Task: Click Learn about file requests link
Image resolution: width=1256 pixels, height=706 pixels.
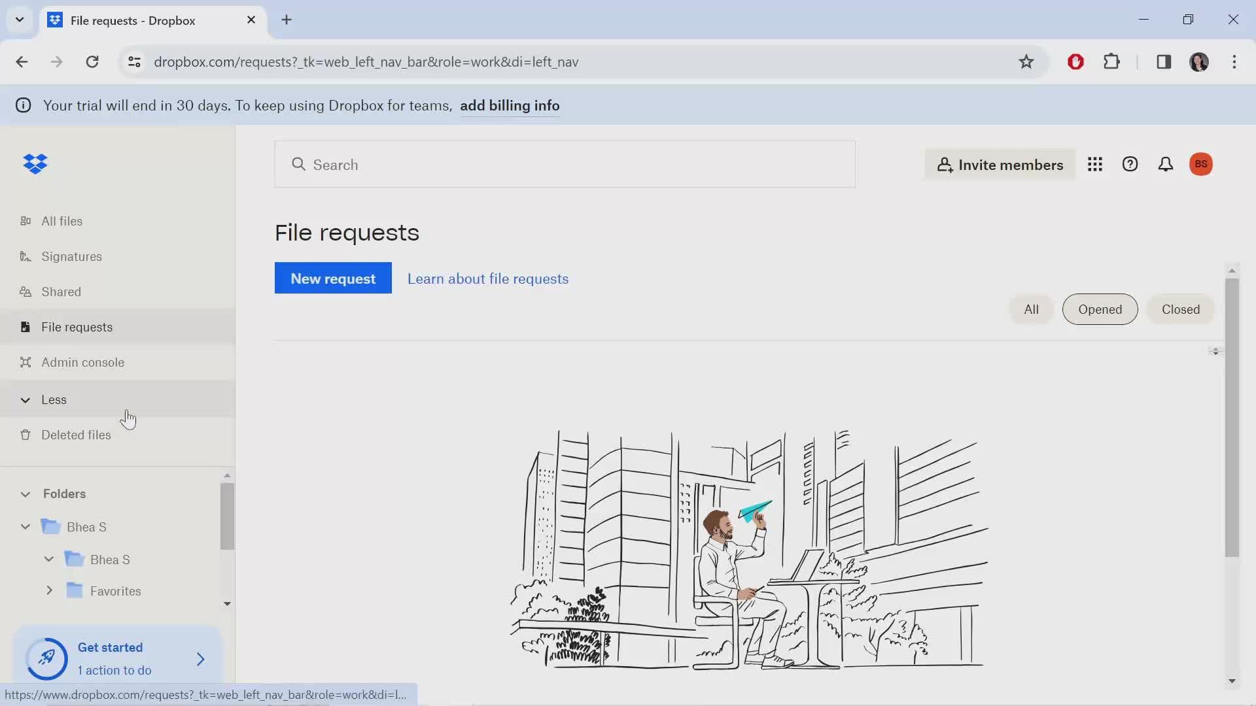Action: 487,278
